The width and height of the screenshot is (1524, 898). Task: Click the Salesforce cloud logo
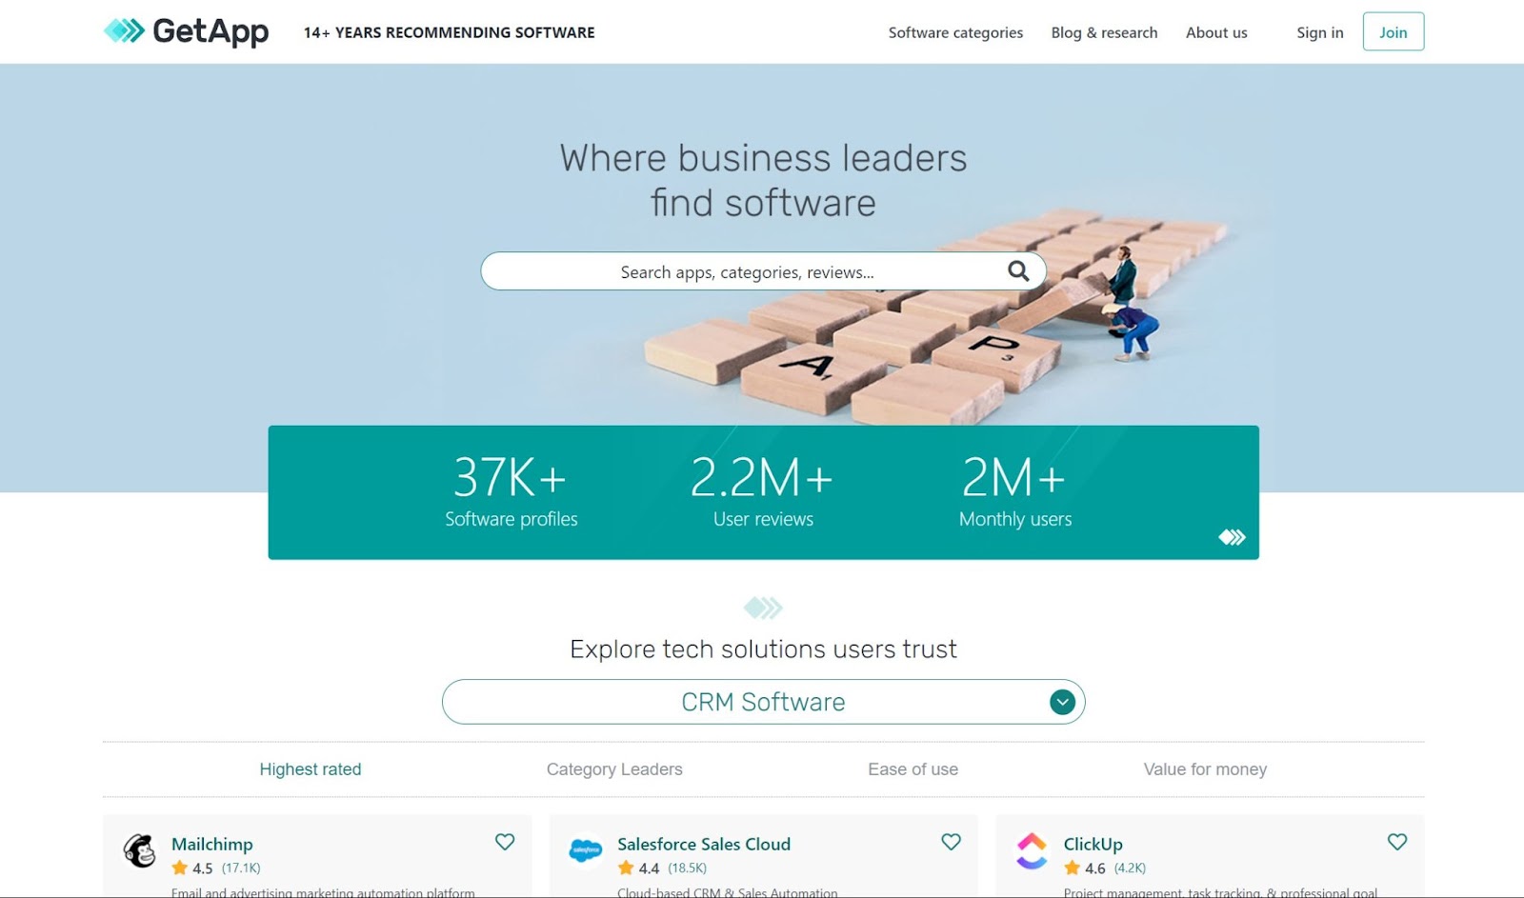(586, 850)
